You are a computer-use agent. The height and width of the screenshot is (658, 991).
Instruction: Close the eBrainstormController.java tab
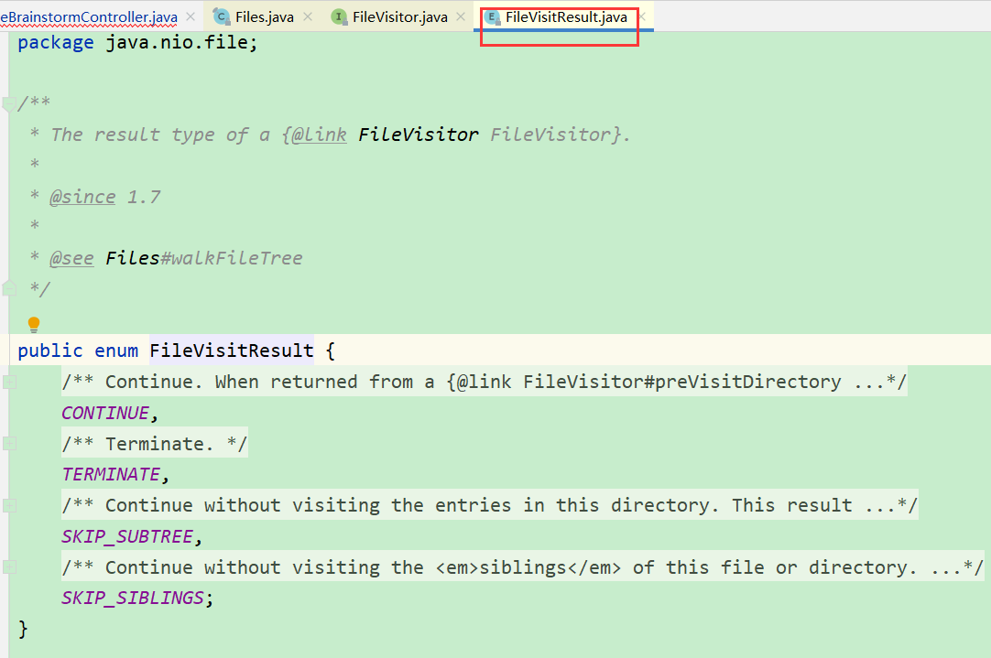(191, 17)
